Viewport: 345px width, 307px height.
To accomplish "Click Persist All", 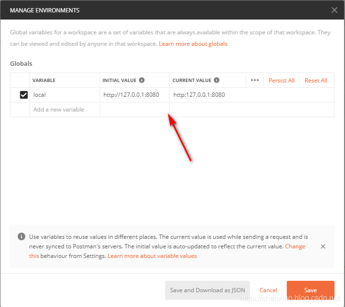I will tap(281, 81).
